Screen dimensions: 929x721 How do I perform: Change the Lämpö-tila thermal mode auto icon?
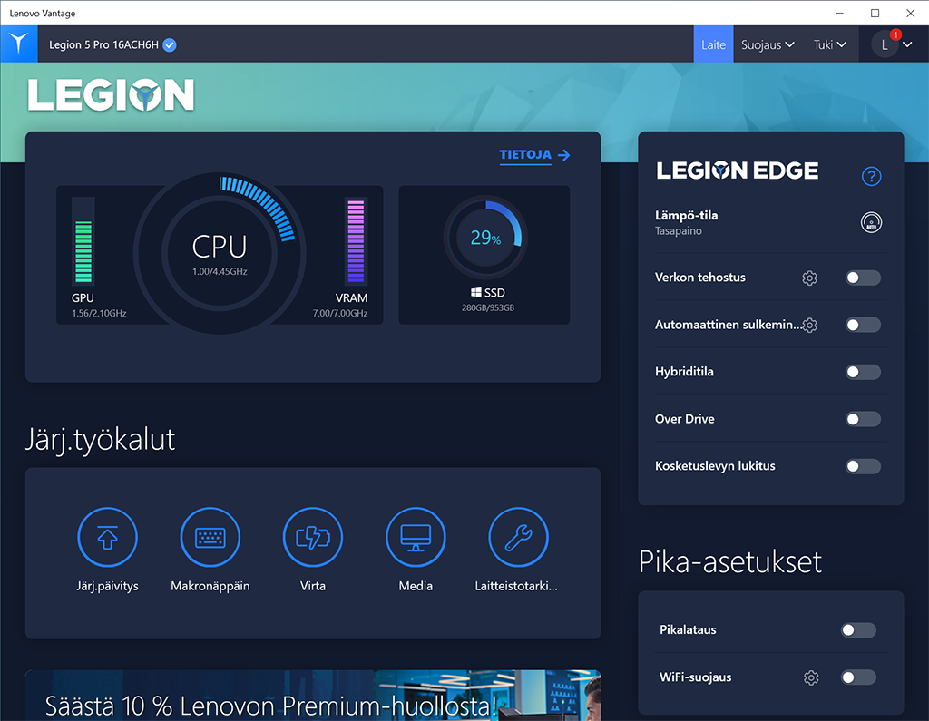(871, 223)
